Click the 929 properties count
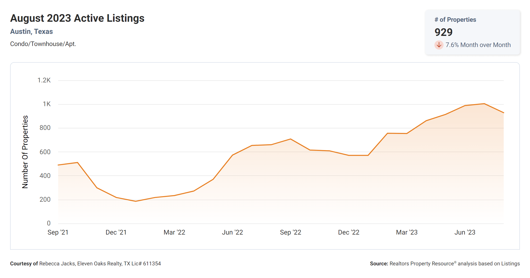 click(x=444, y=32)
